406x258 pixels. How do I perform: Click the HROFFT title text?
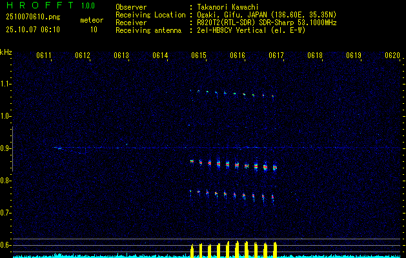click(40, 5)
